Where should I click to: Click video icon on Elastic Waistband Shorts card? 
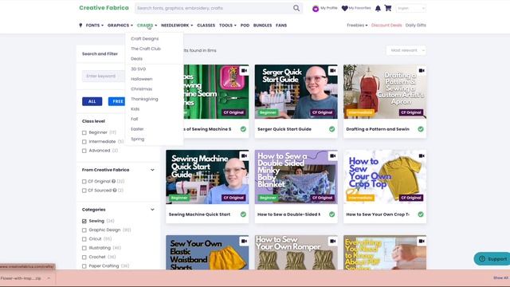click(244, 241)
